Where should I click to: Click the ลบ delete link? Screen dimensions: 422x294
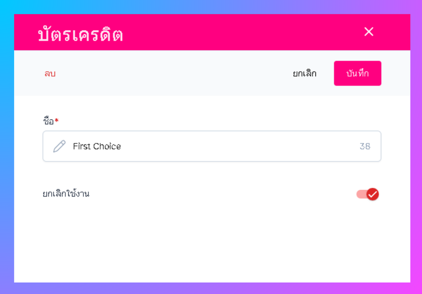point(50,73)
